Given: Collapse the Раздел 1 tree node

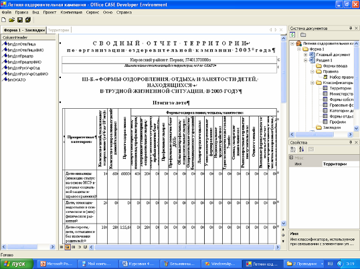Looking at the screenshot, I should (306, 60).
